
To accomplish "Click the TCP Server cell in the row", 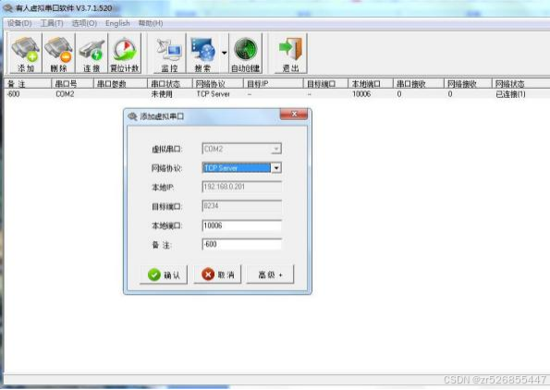I will click(213, 94).
